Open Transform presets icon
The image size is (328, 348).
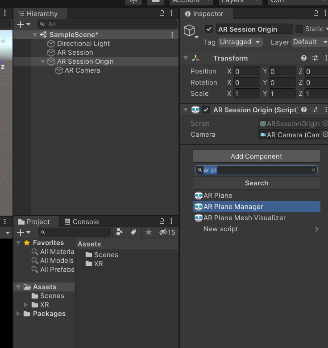coord(315,58)
